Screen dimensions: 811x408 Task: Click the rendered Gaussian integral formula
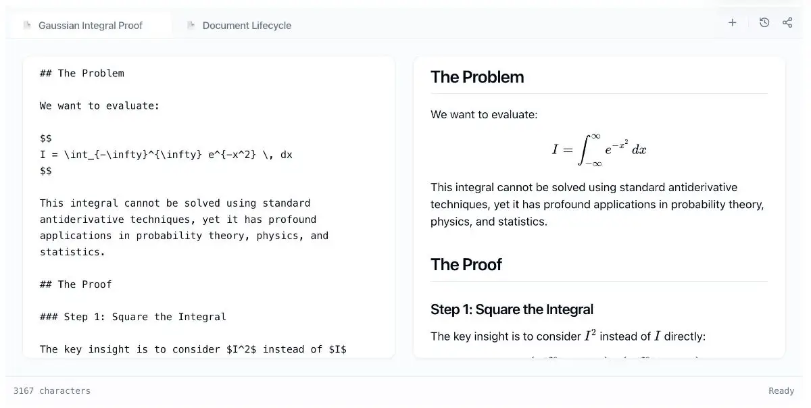tap(599, 150)
